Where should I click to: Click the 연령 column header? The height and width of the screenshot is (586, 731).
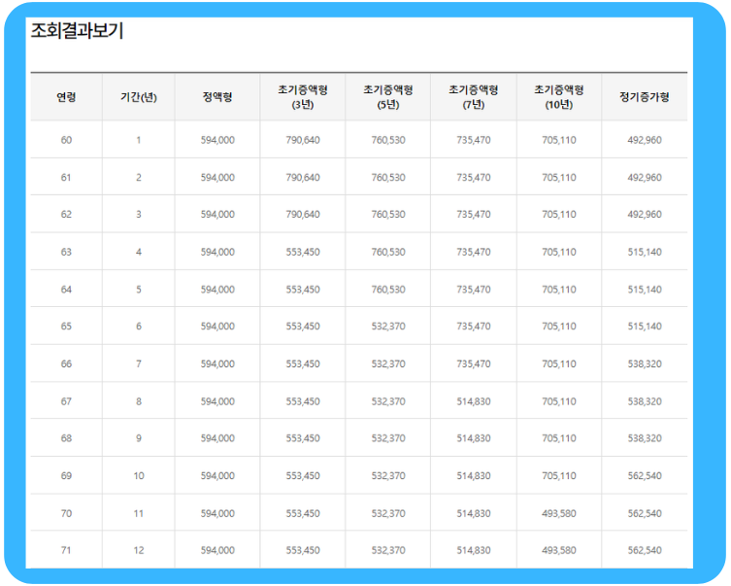tap(66, 97)
